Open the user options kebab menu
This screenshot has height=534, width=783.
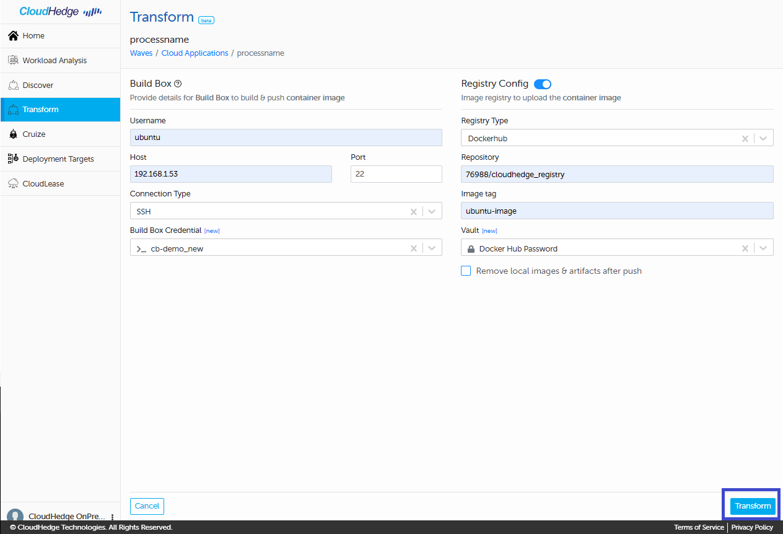click(x=112, y=517)
